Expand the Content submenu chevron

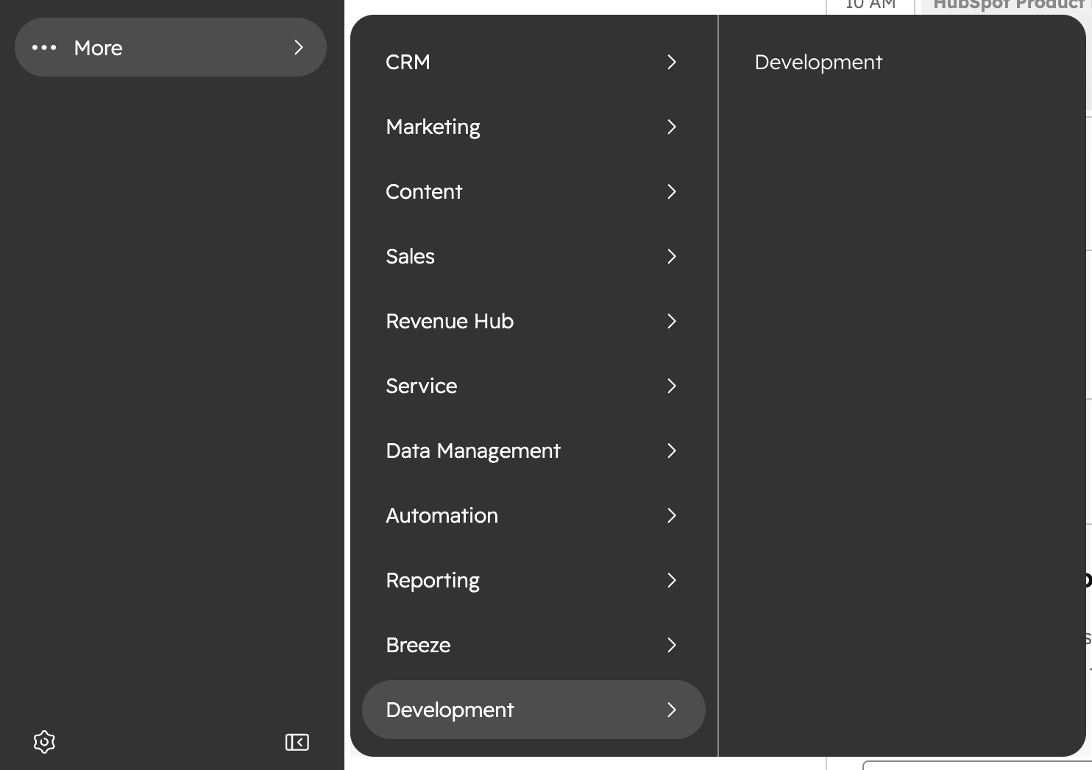[x=671, y=191]
